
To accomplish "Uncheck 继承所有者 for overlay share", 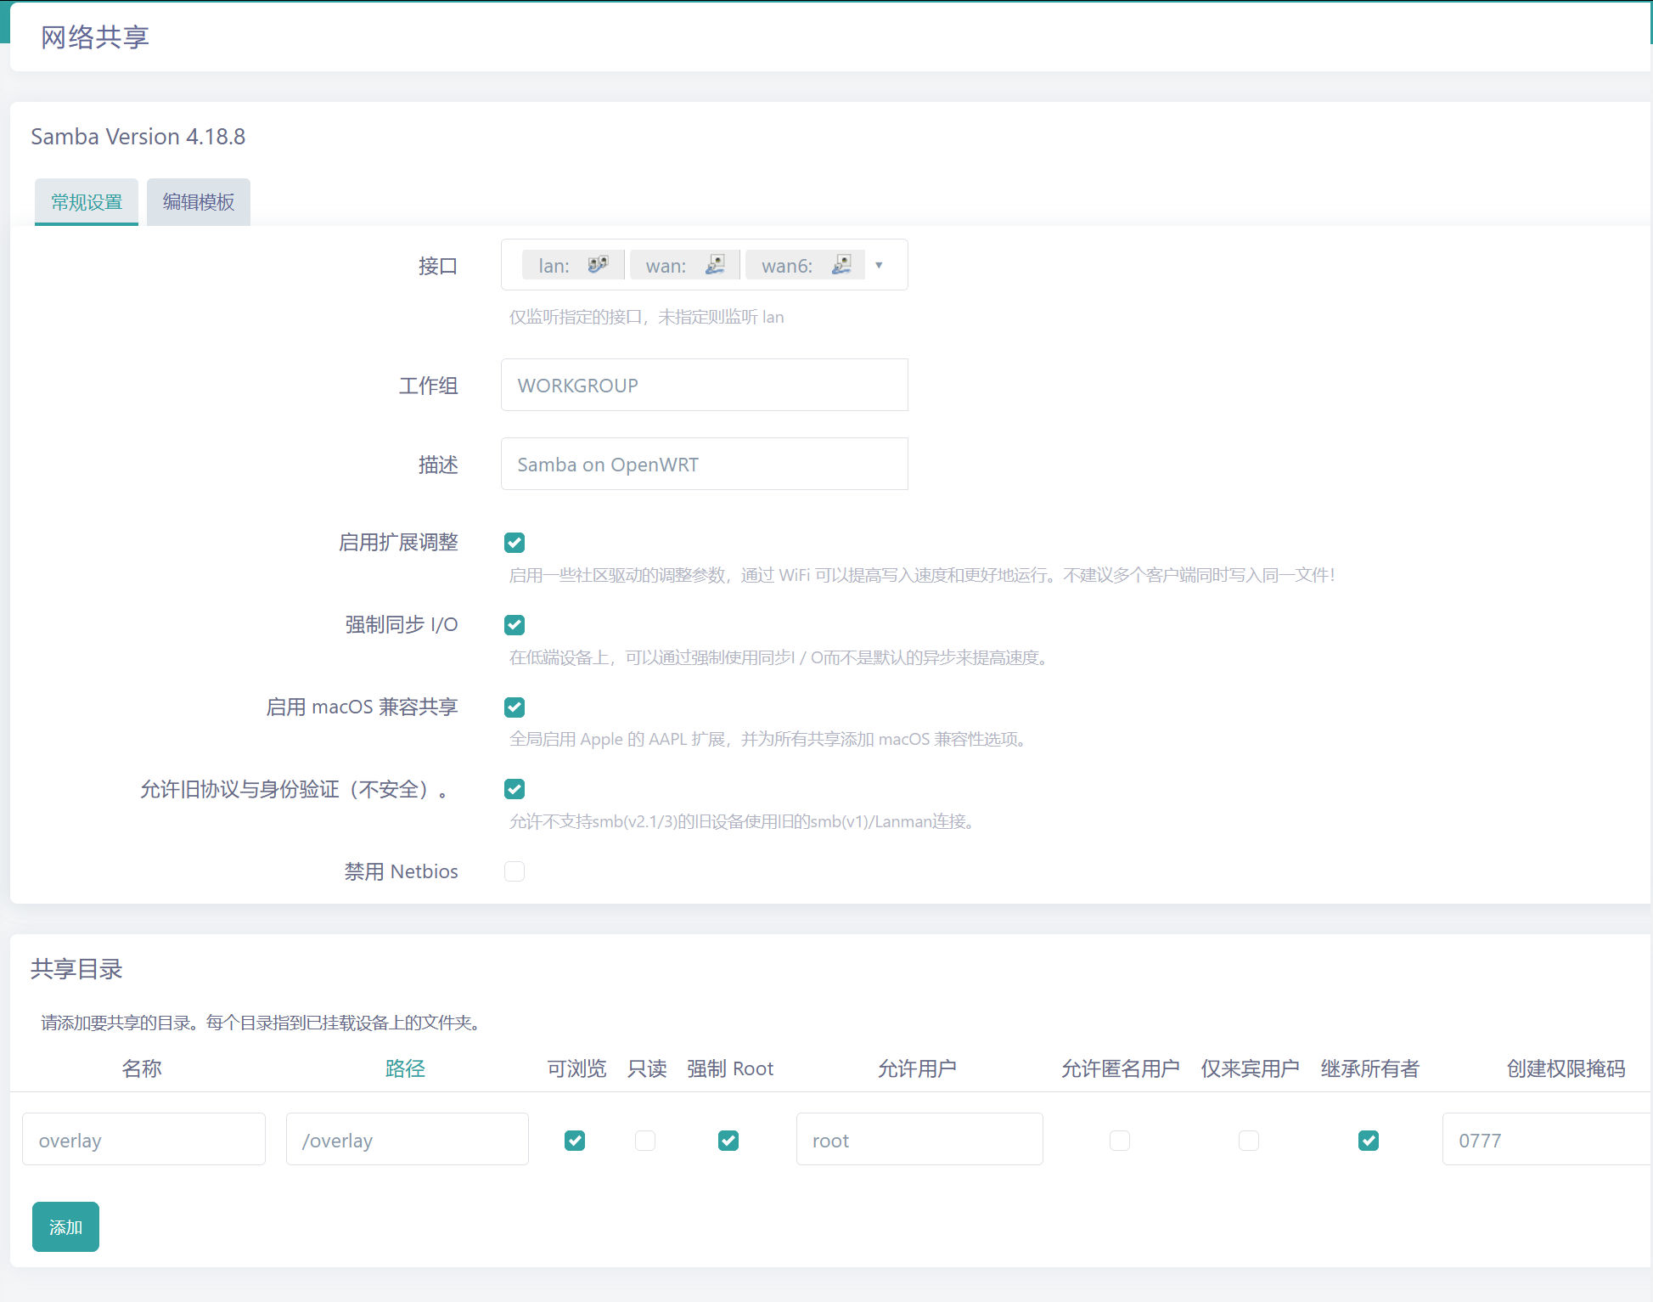I will (1368, 1140).
